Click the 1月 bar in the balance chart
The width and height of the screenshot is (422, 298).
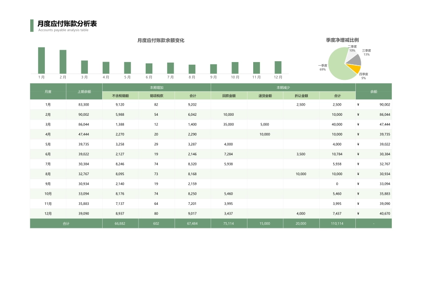coord(42,59)
